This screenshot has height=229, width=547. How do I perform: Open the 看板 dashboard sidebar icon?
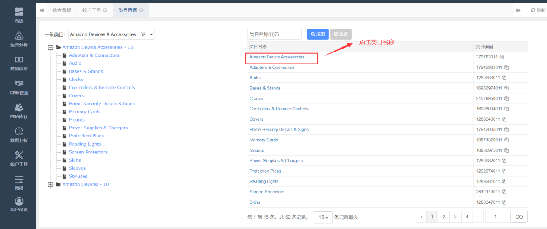click(19, 12)
